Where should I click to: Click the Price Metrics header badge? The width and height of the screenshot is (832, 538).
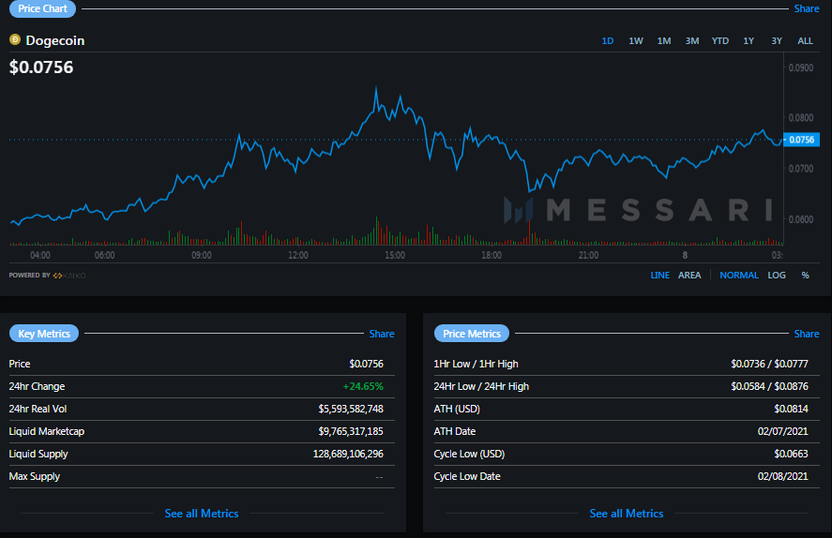point(472,334)
